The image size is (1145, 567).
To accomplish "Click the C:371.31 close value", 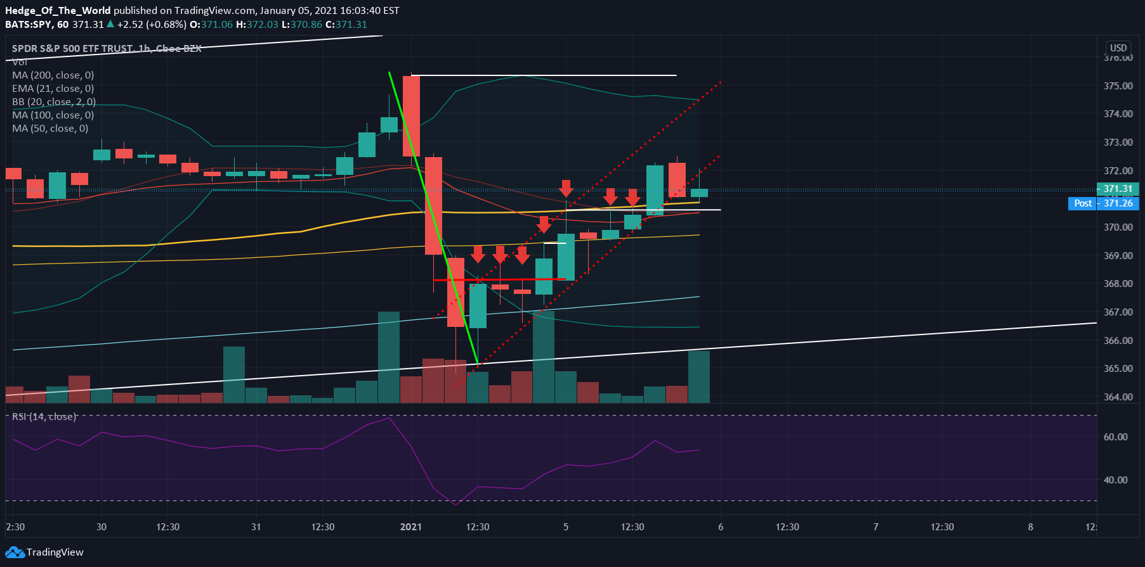I will coord(346,25).
